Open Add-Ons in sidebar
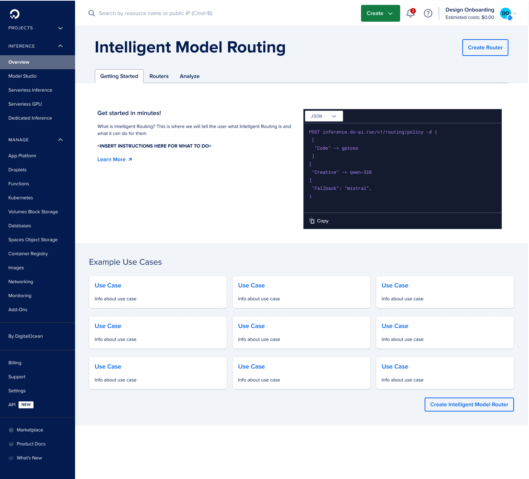529x479 pixels. point(37,310)
